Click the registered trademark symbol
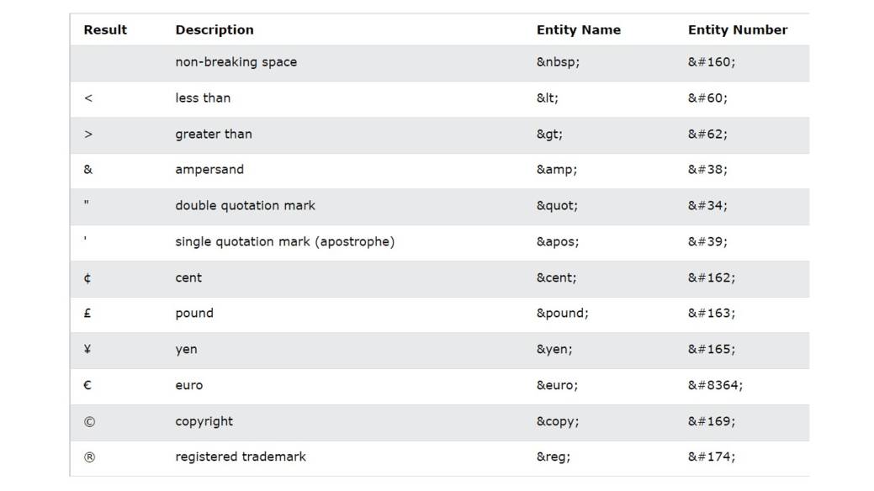The width and height of the screenshot is (874, 491). coord(89,457)
